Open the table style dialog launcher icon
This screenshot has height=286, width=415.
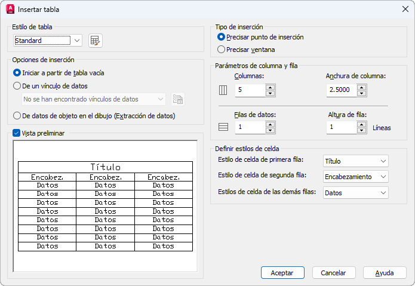(x=95, y=41)
